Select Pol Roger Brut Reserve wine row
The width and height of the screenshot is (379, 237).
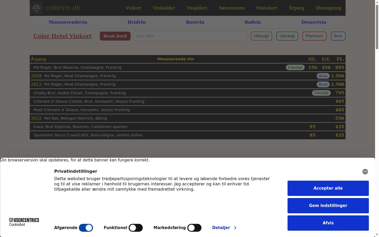(x=188, y=67)
